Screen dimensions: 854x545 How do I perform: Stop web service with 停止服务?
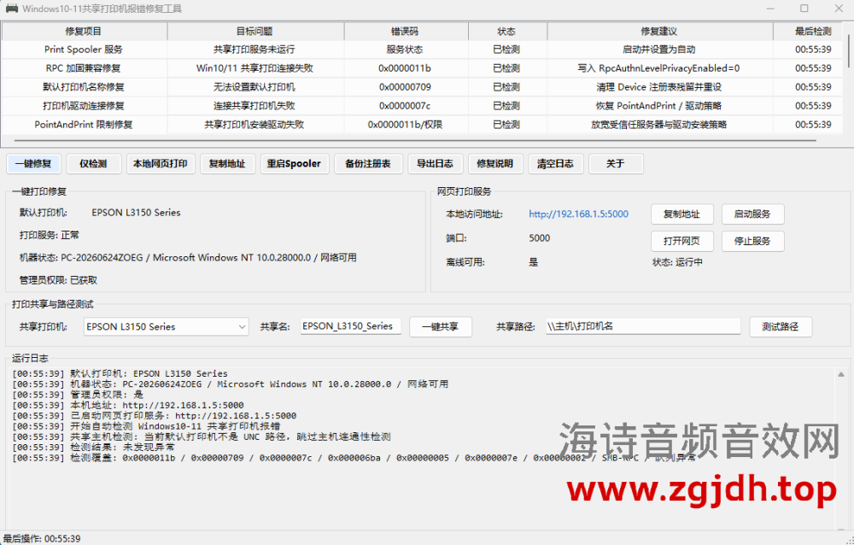752,241
